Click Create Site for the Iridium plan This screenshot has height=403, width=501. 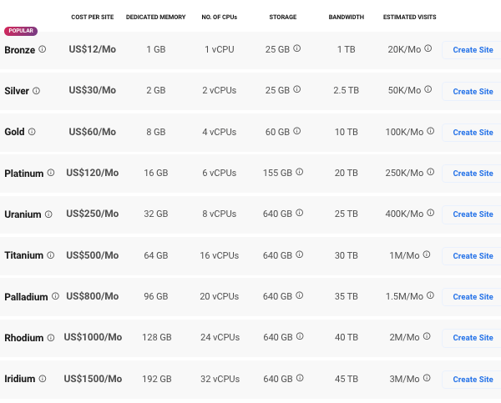coord(473,380)
